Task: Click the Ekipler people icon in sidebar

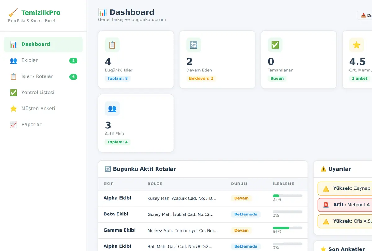Action: [13, 60]
